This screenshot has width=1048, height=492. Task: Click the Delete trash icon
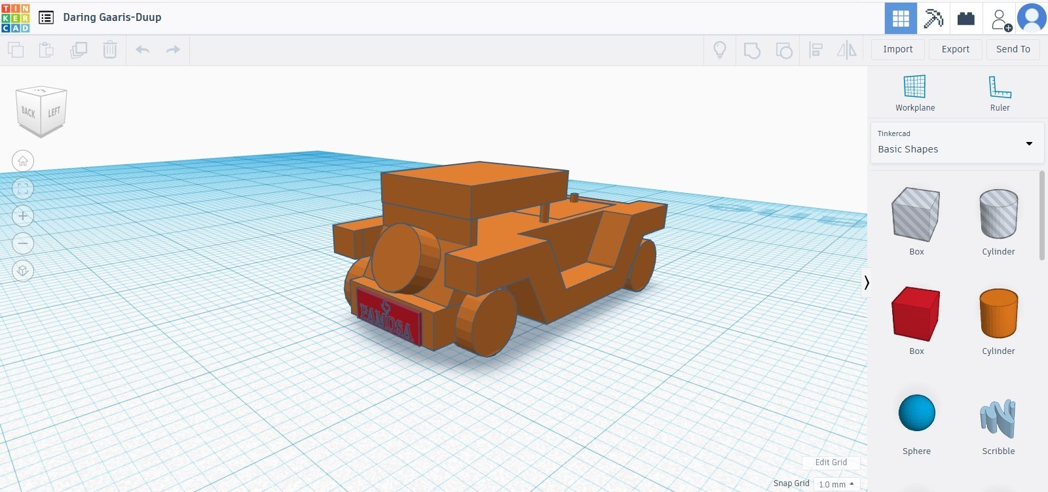tap(110, 50)
